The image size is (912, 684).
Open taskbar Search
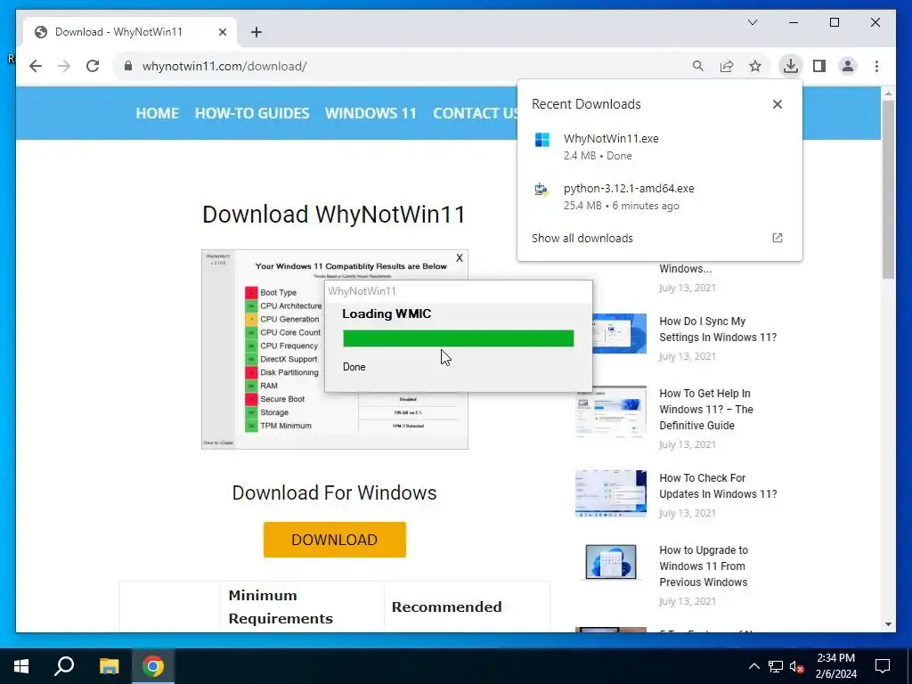(64, 666)
